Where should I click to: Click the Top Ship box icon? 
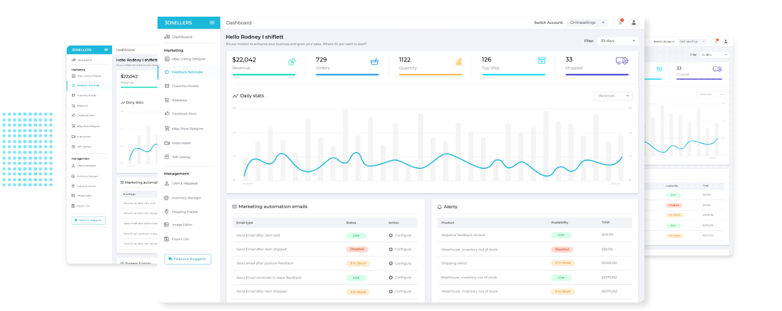coord(542,60)
